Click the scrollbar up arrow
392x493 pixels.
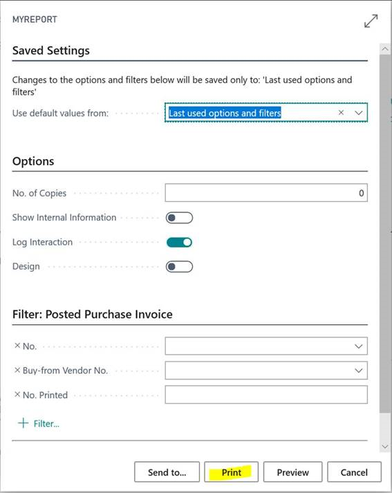(x=385, y=48)
